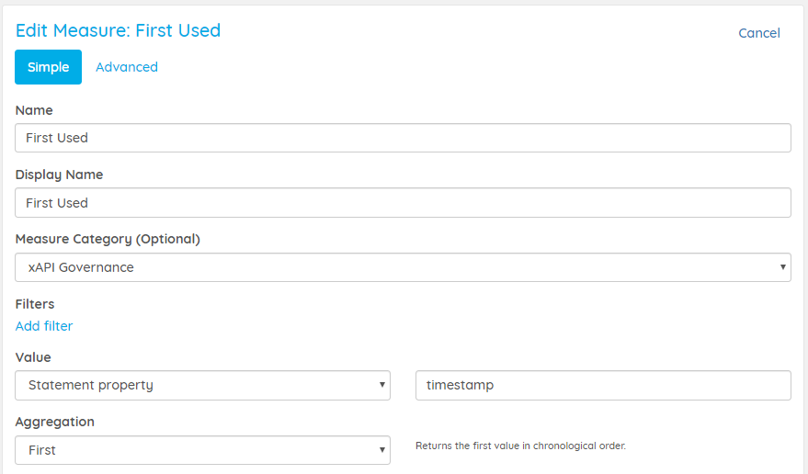Expand the Aggregation dropdown showing First

pos(202,450)
